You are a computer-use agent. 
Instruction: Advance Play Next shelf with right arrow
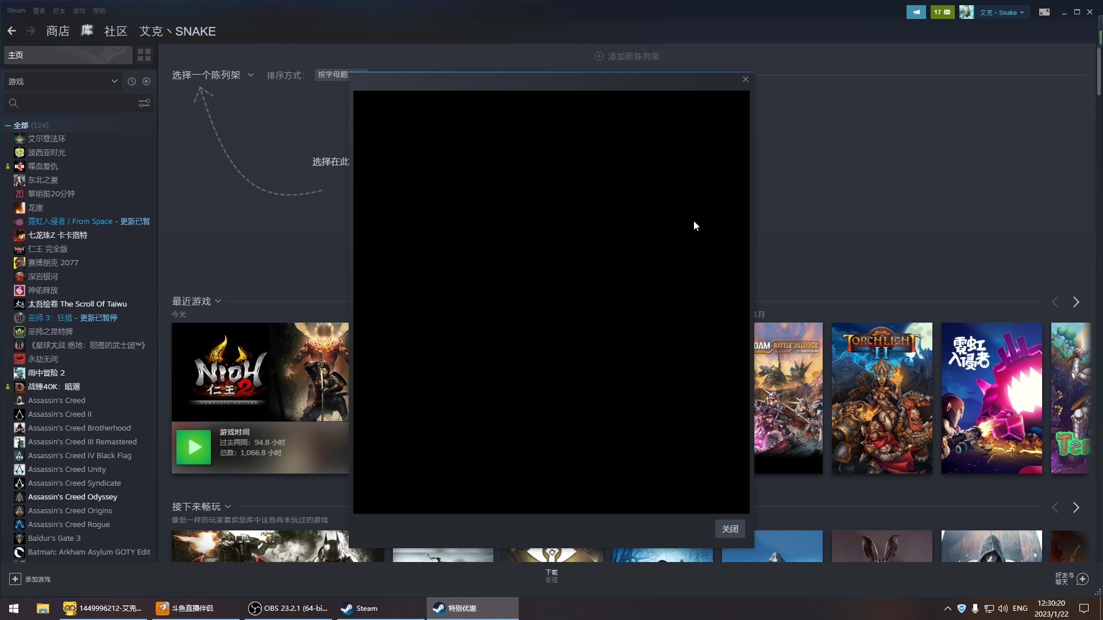pos(1076,507)
